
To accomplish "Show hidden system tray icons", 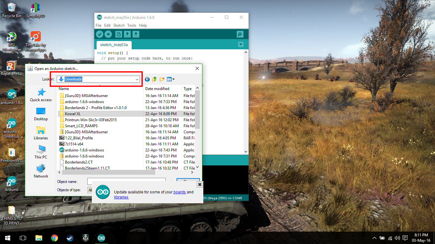I will coord(374,238).
